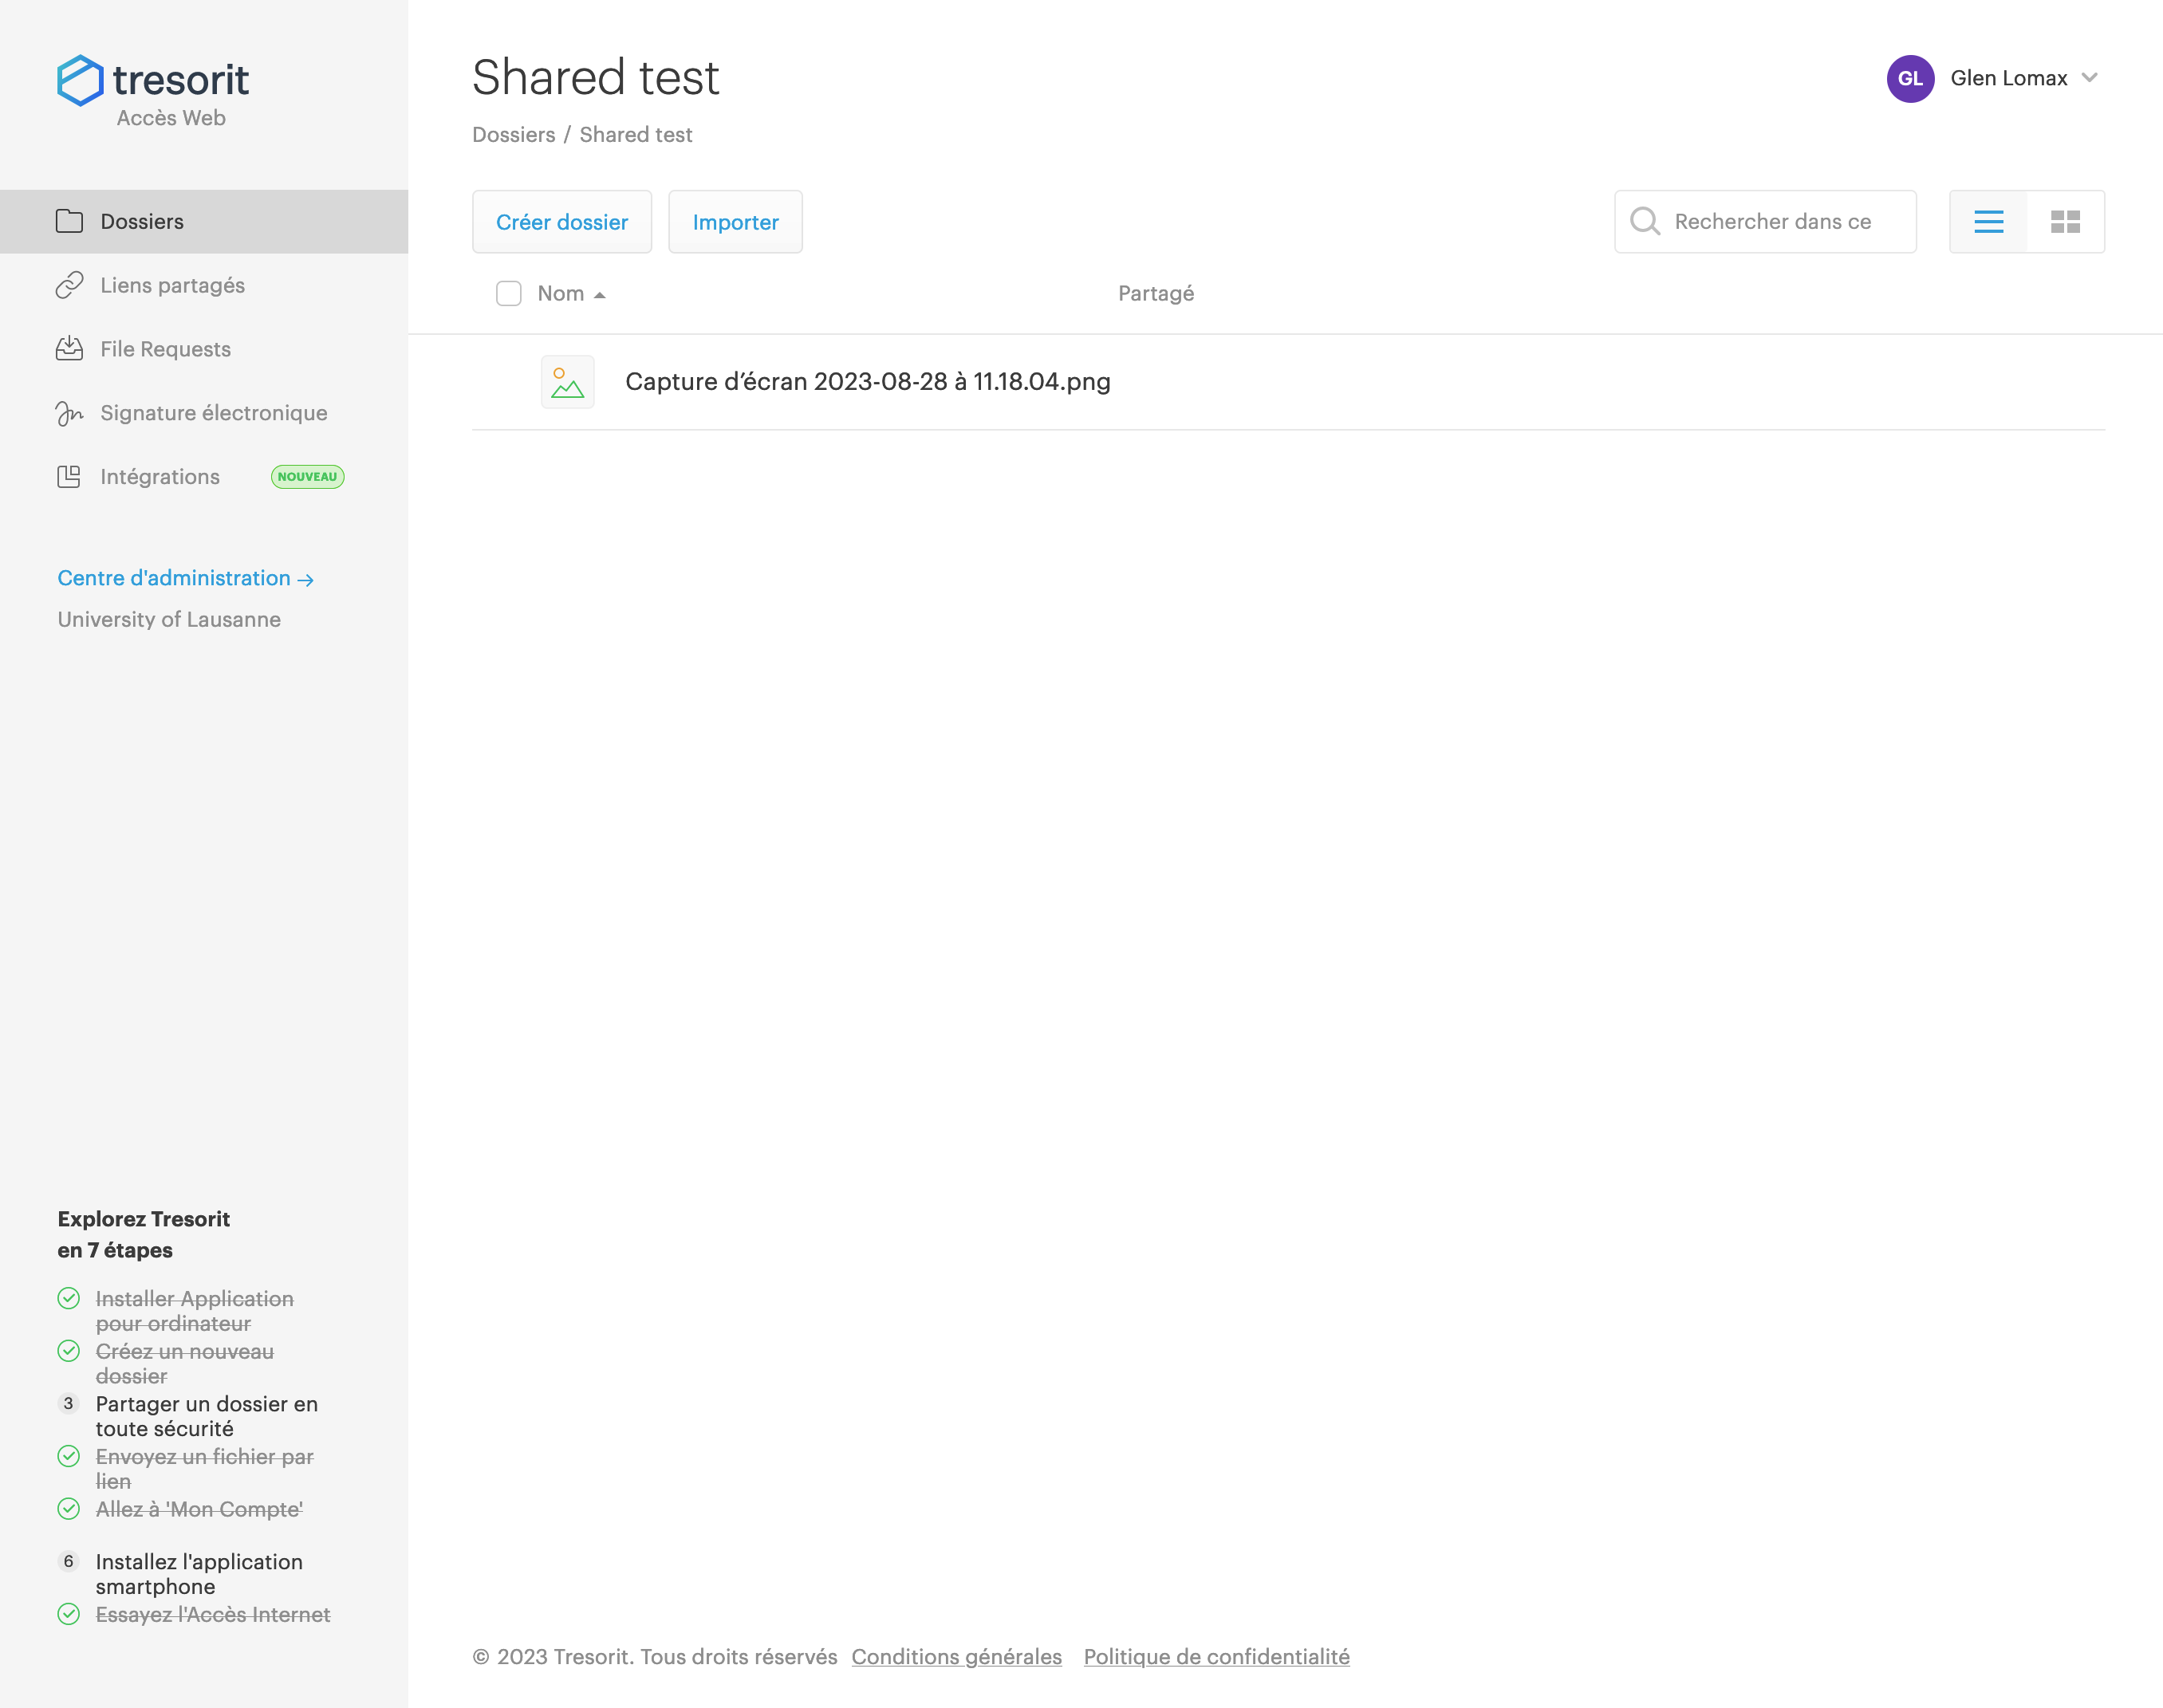Screen dimensions: 2163x1708
Task: Click the File Requests inbox icon
Action: [69, 349]
